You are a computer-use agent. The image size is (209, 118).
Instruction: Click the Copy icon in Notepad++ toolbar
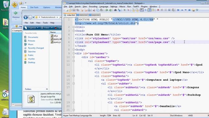98,10
